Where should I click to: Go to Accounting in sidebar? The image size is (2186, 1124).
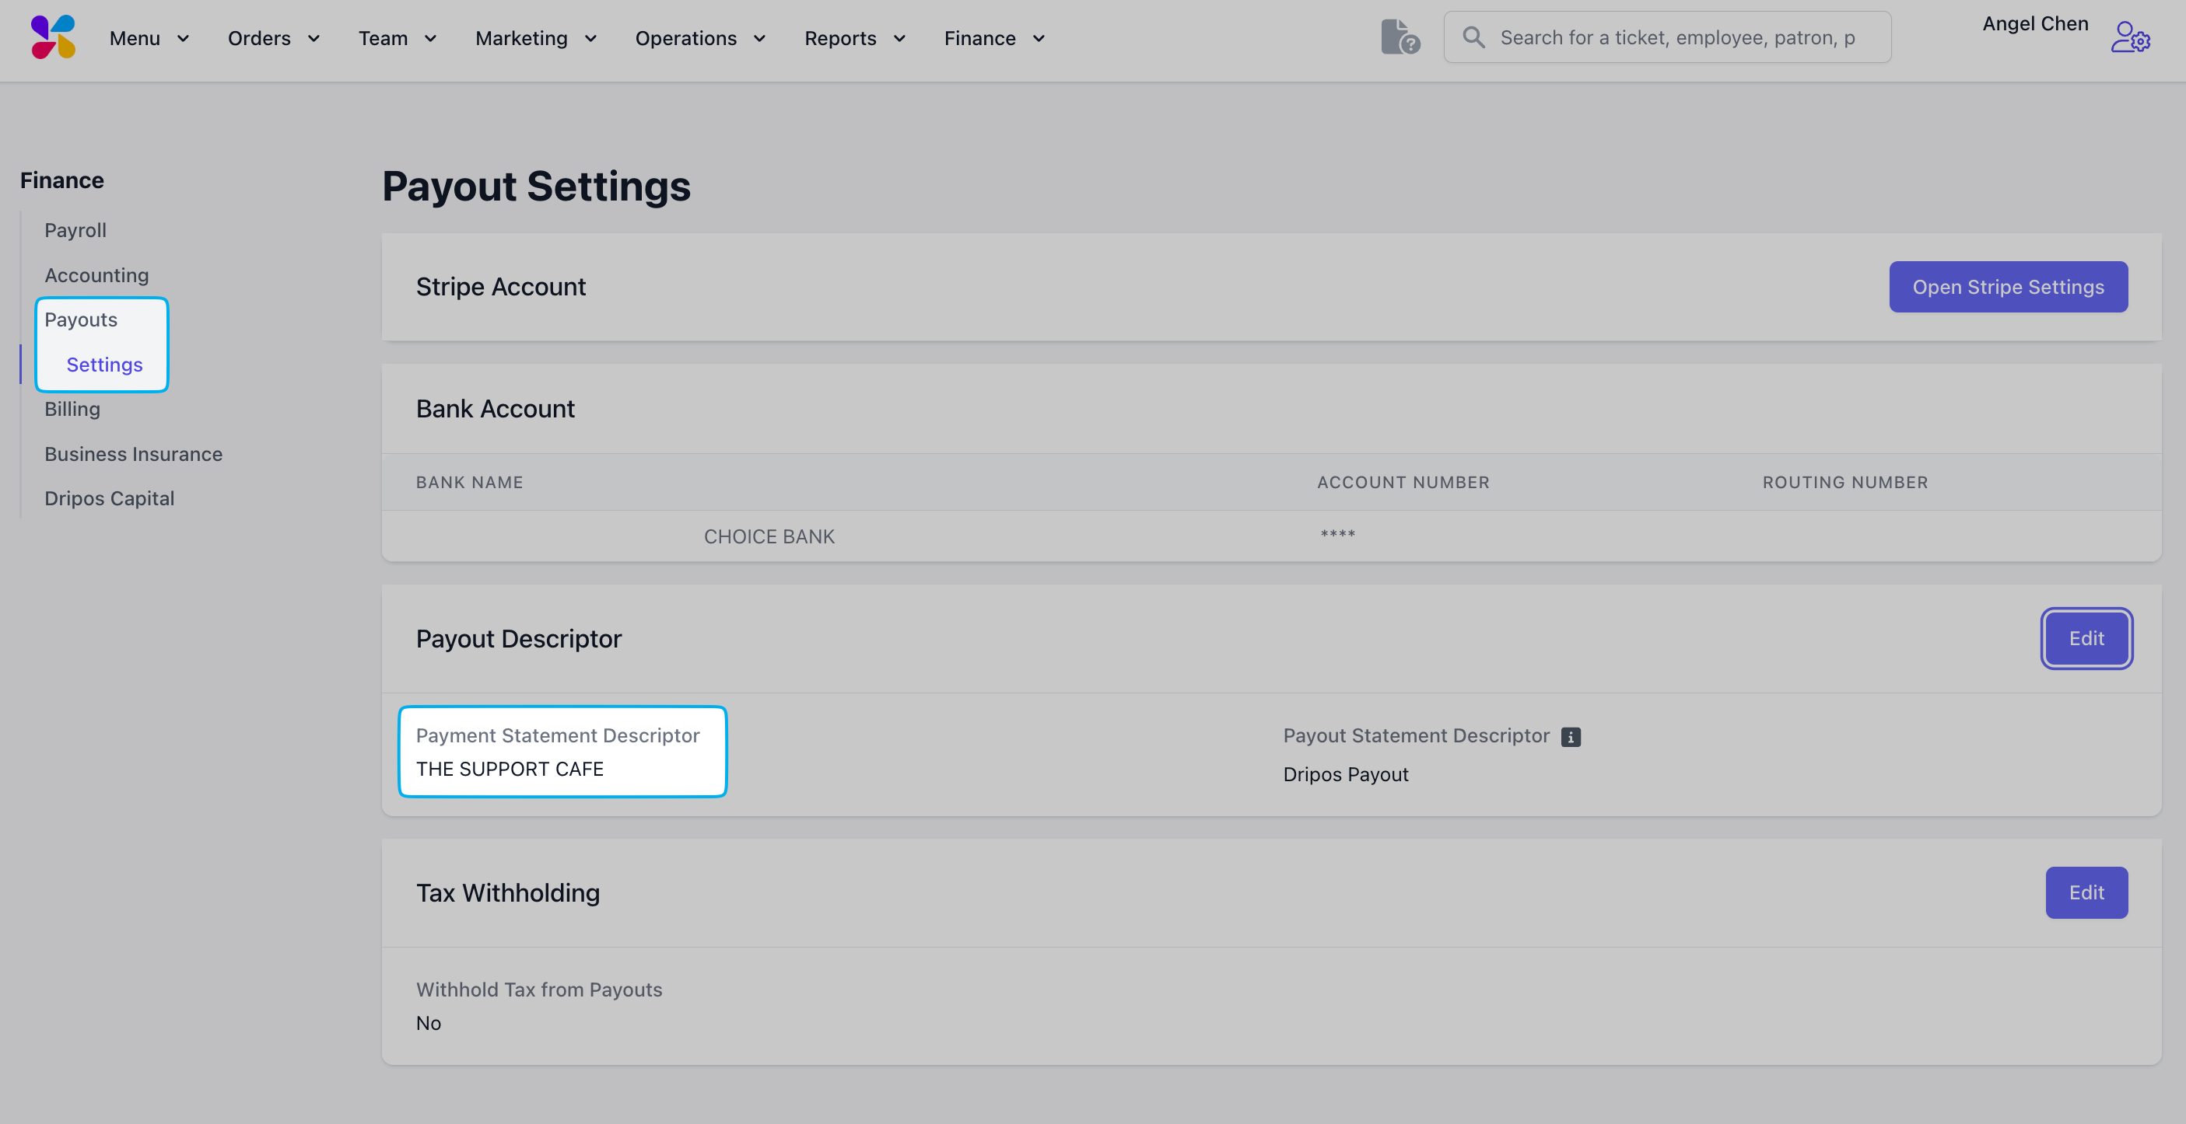96,275
